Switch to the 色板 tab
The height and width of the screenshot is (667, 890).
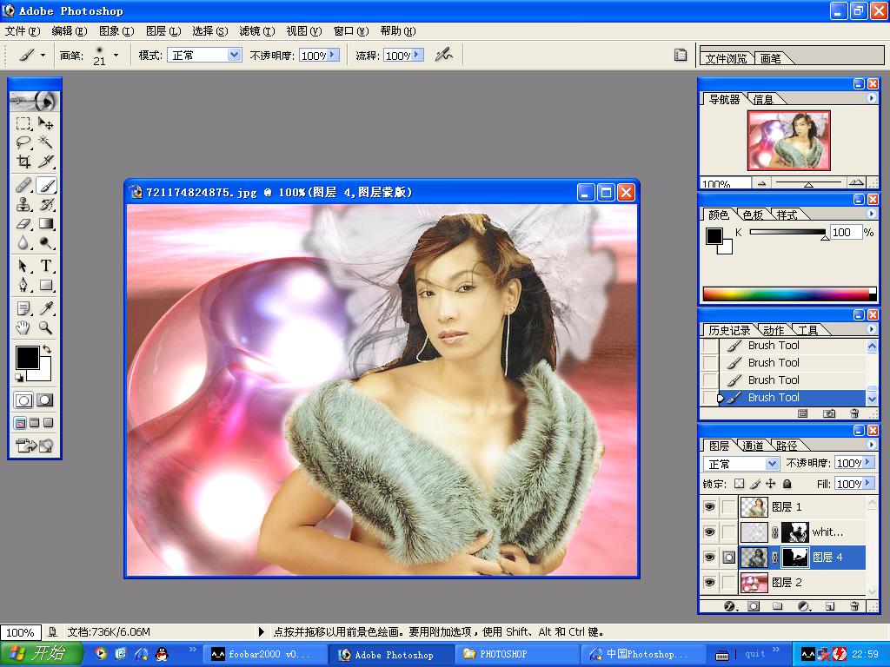point(753,215)
